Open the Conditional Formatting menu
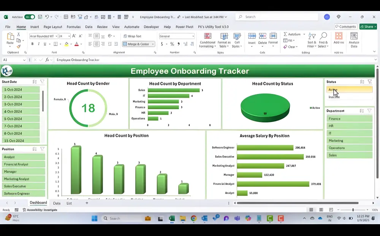The image size is (380, 236). coord(207,40)
